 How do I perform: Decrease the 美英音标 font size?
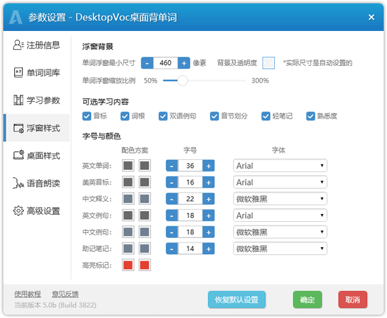(172, 182)
